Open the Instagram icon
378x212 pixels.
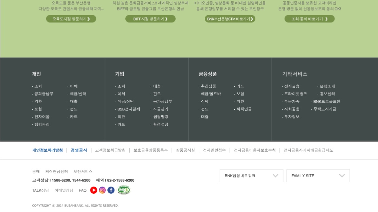click(102, 190)
